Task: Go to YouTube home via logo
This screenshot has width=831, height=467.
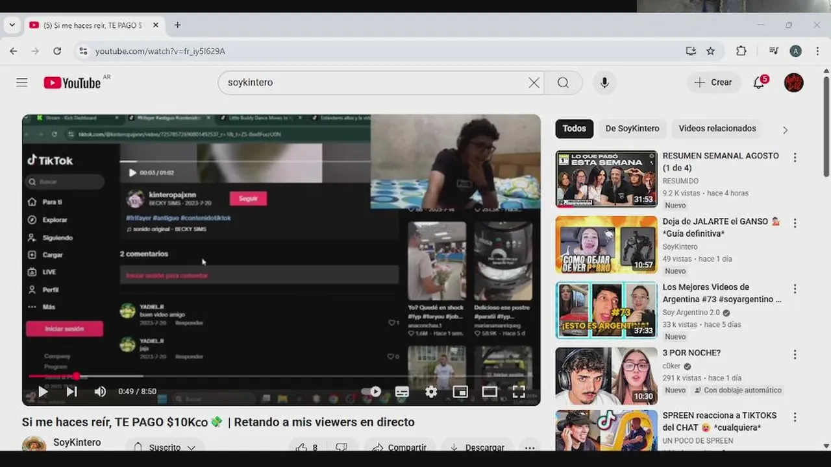Action: pos(72,82)
